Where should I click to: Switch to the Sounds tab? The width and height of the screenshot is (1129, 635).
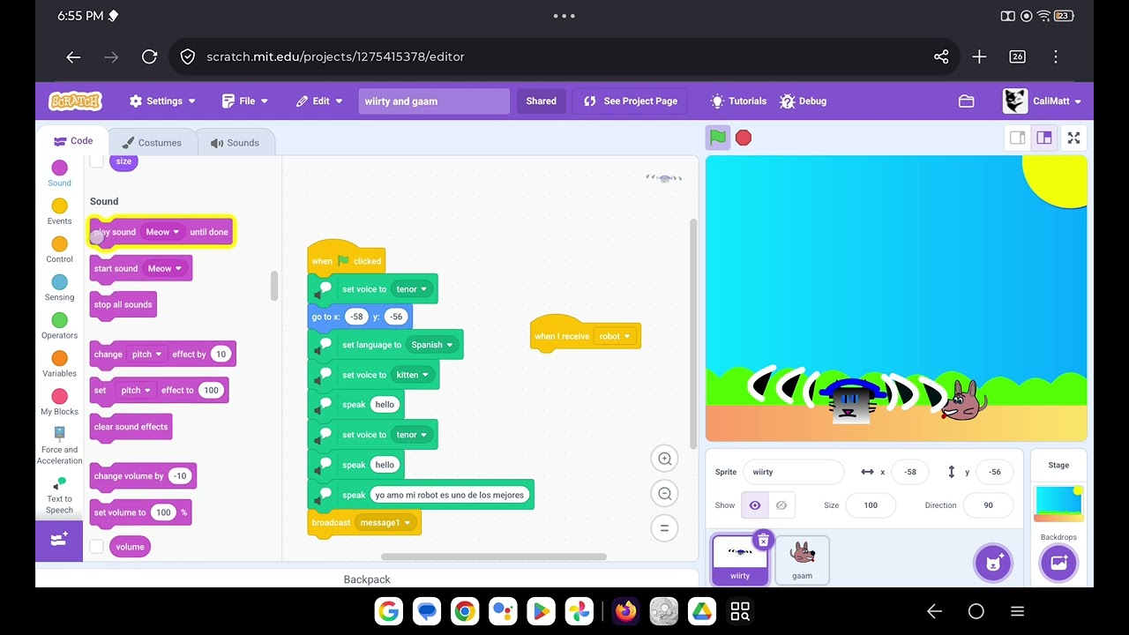pos(235,142)
